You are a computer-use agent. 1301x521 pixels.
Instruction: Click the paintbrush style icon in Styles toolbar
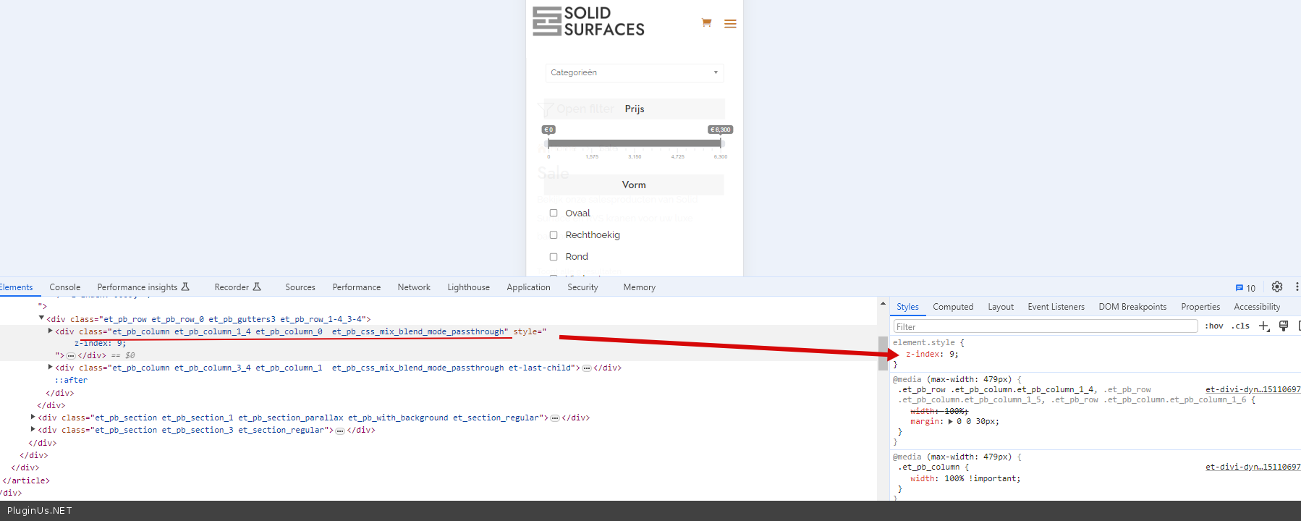tap(1284, 326)
